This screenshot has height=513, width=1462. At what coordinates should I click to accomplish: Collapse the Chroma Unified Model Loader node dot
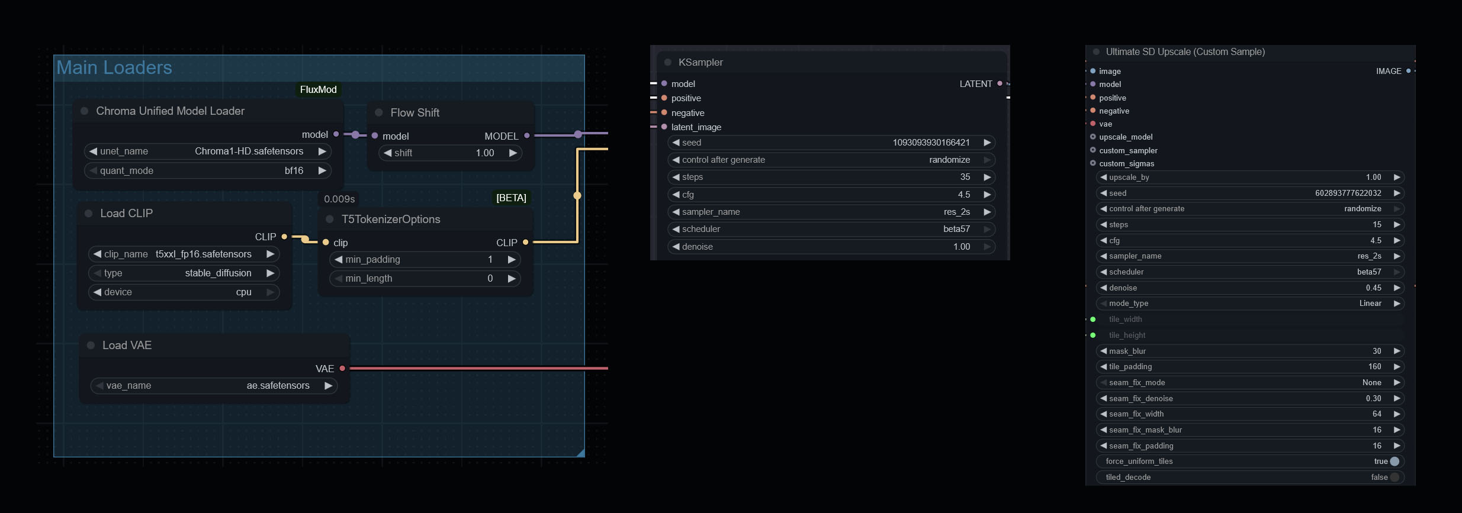pyautogui.click(x=85, y=111)
